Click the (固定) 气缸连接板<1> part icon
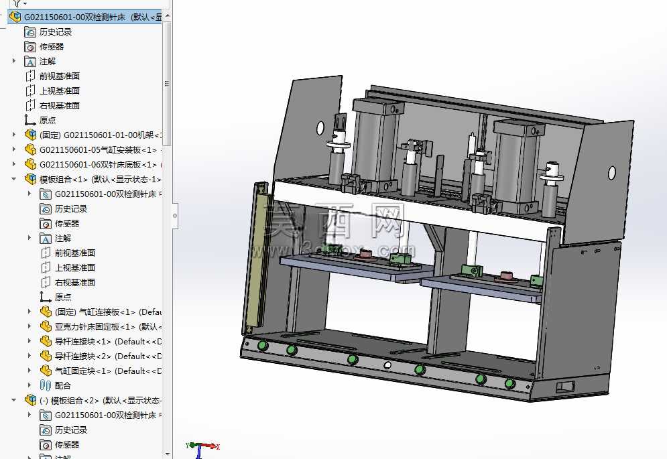Viewport: 667px width, 459px height. pyautogui.click(x=46, y=312)
